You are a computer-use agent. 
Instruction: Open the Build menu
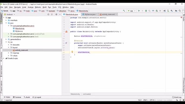tap(45, 7)
